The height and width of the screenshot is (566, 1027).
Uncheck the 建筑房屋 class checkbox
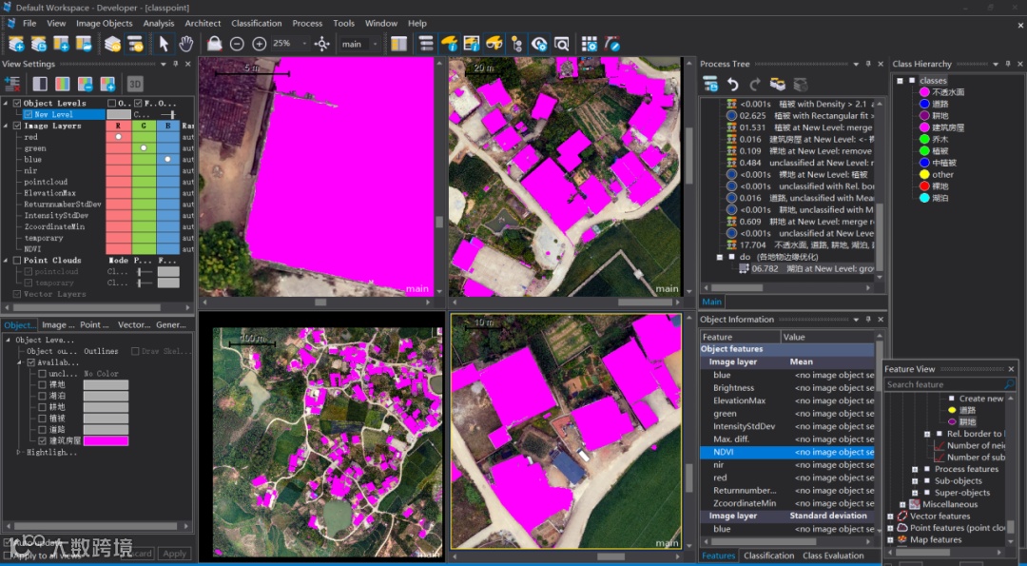(43, 440)
